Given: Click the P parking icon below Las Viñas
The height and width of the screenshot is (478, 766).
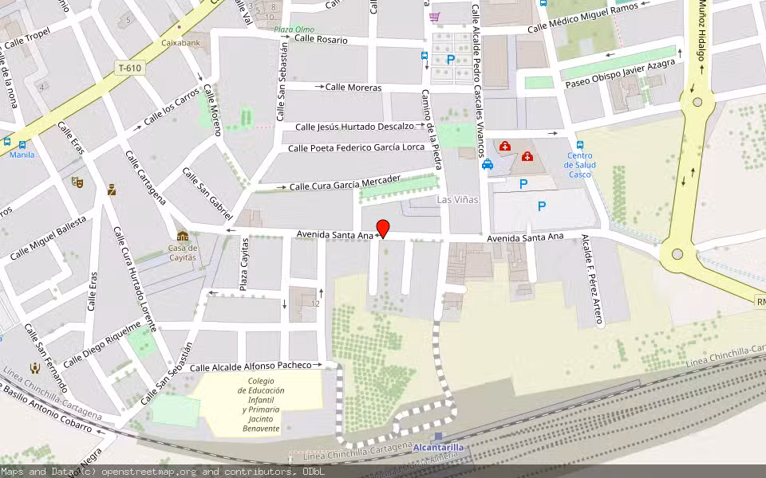Looking at the screenshot, I should pos(542,206).
